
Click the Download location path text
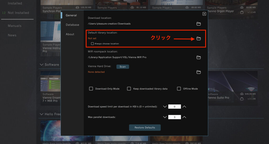click(109, 24)
